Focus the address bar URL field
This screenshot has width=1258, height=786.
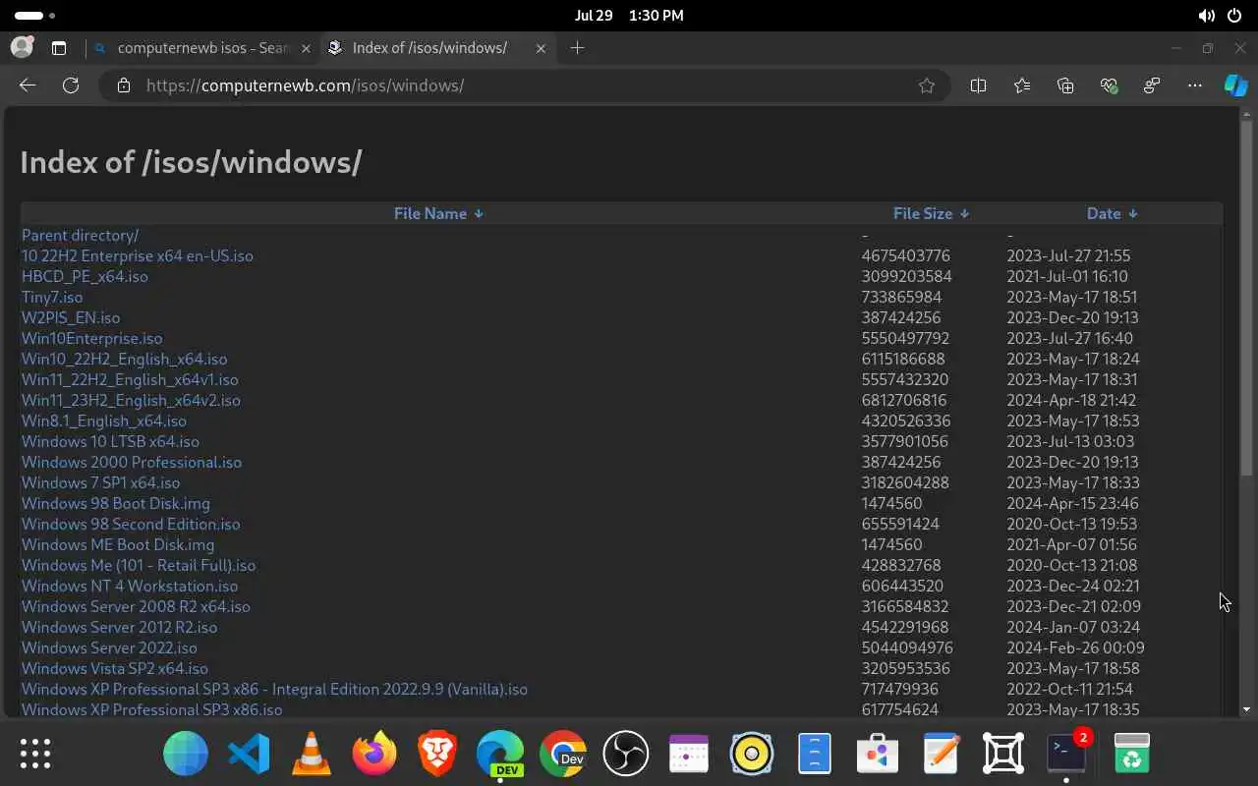click(x=525, y=85)
